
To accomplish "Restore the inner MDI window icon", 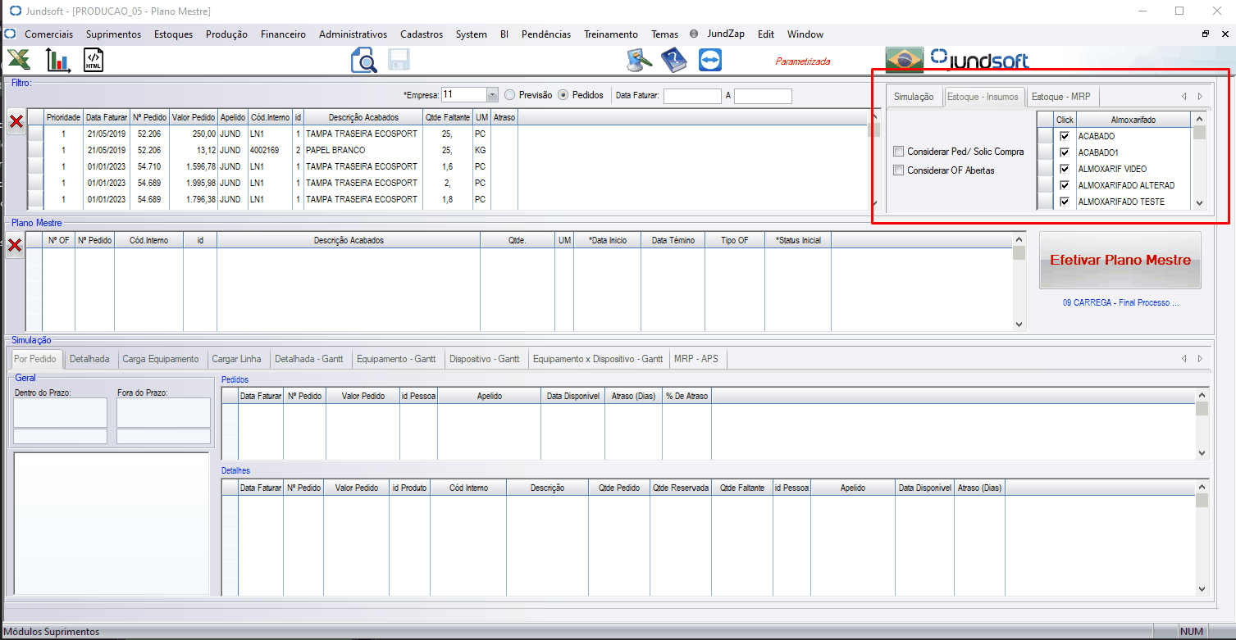I will click(1206, 34).
